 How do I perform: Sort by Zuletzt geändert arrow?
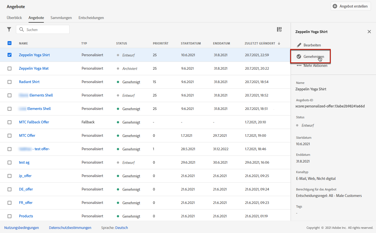tap(279, 43)
